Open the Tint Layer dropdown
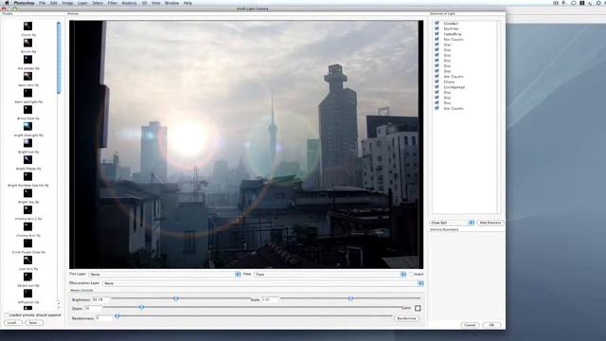 (x=165, y=274)
